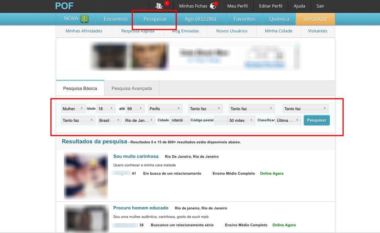Image resolution: width=380 pixels, height=233 pixels.
Task: Select the Pesquisa Básica tab
Action: 80,88
